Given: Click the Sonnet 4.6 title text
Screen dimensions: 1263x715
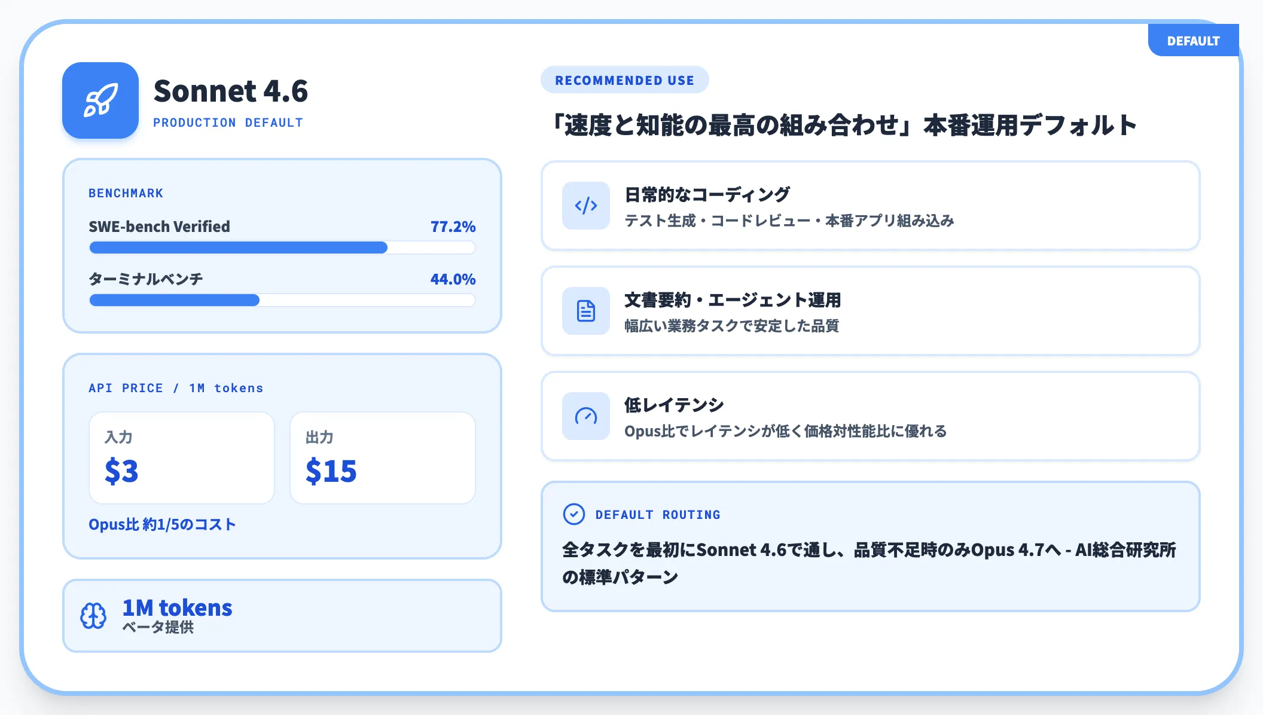Looking at the screenshot, I should click(x=231, y=91).
